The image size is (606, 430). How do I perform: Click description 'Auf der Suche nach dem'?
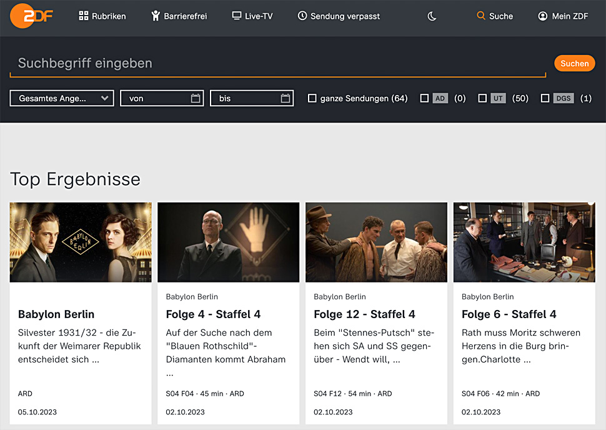(x=226, y=352)
